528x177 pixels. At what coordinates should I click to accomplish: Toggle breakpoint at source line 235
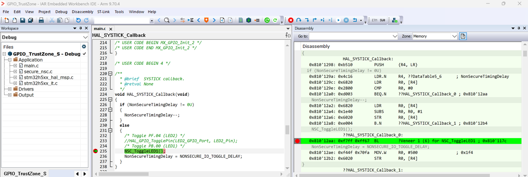pyautogui.click(x=95, y=151)
